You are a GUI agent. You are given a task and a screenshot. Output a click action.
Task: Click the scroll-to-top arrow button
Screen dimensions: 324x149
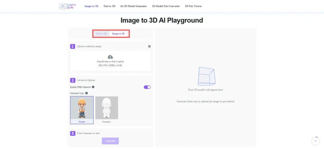point(315,141)
